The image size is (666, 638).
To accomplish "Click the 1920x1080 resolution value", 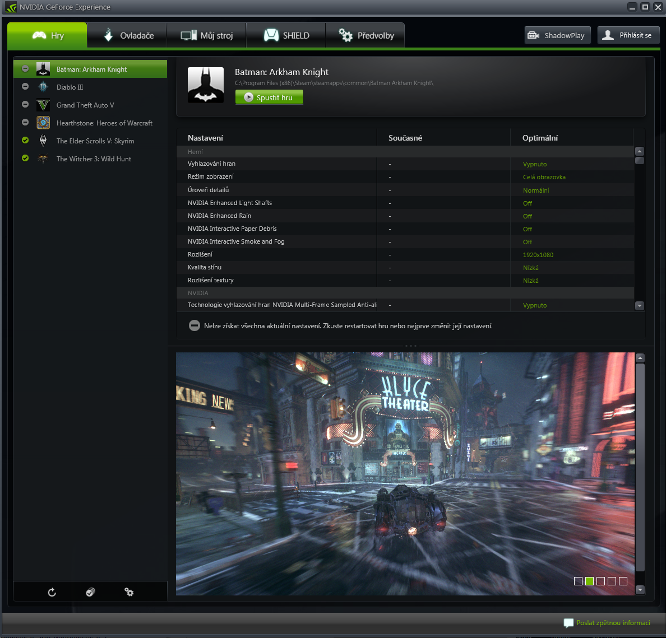I will pyautogui.click(x=538, y=255).
